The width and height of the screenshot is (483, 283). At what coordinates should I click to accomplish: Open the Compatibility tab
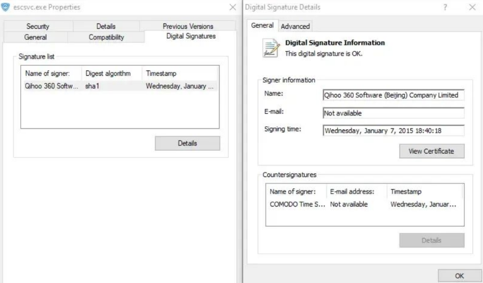coord(106,37)
